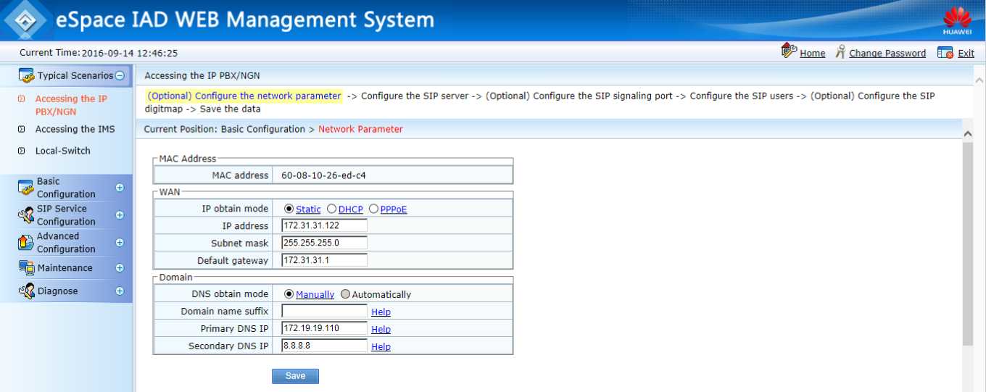986x392 pixels.
Task: Open Accessing the IMS scenario
Action: [x=75, y=129]
